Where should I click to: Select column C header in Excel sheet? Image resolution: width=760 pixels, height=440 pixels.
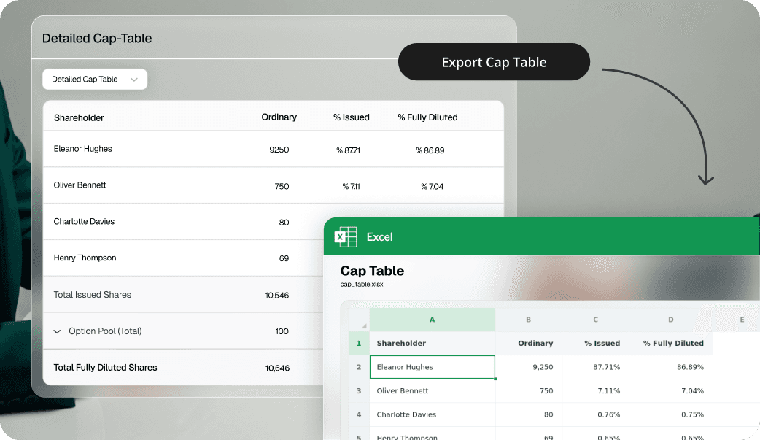tap(596, 320)
